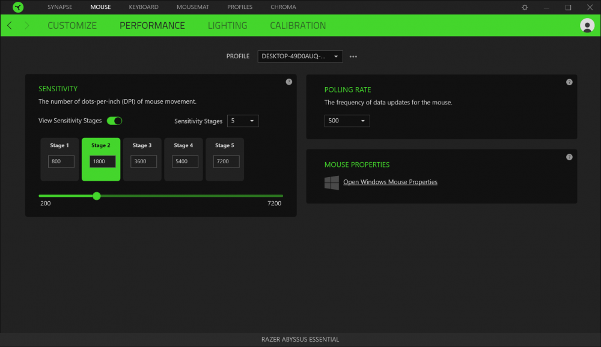Viewport: 601px width, 347px height.
Task: Go to the Calibration tab
Action: click(298, 26)
